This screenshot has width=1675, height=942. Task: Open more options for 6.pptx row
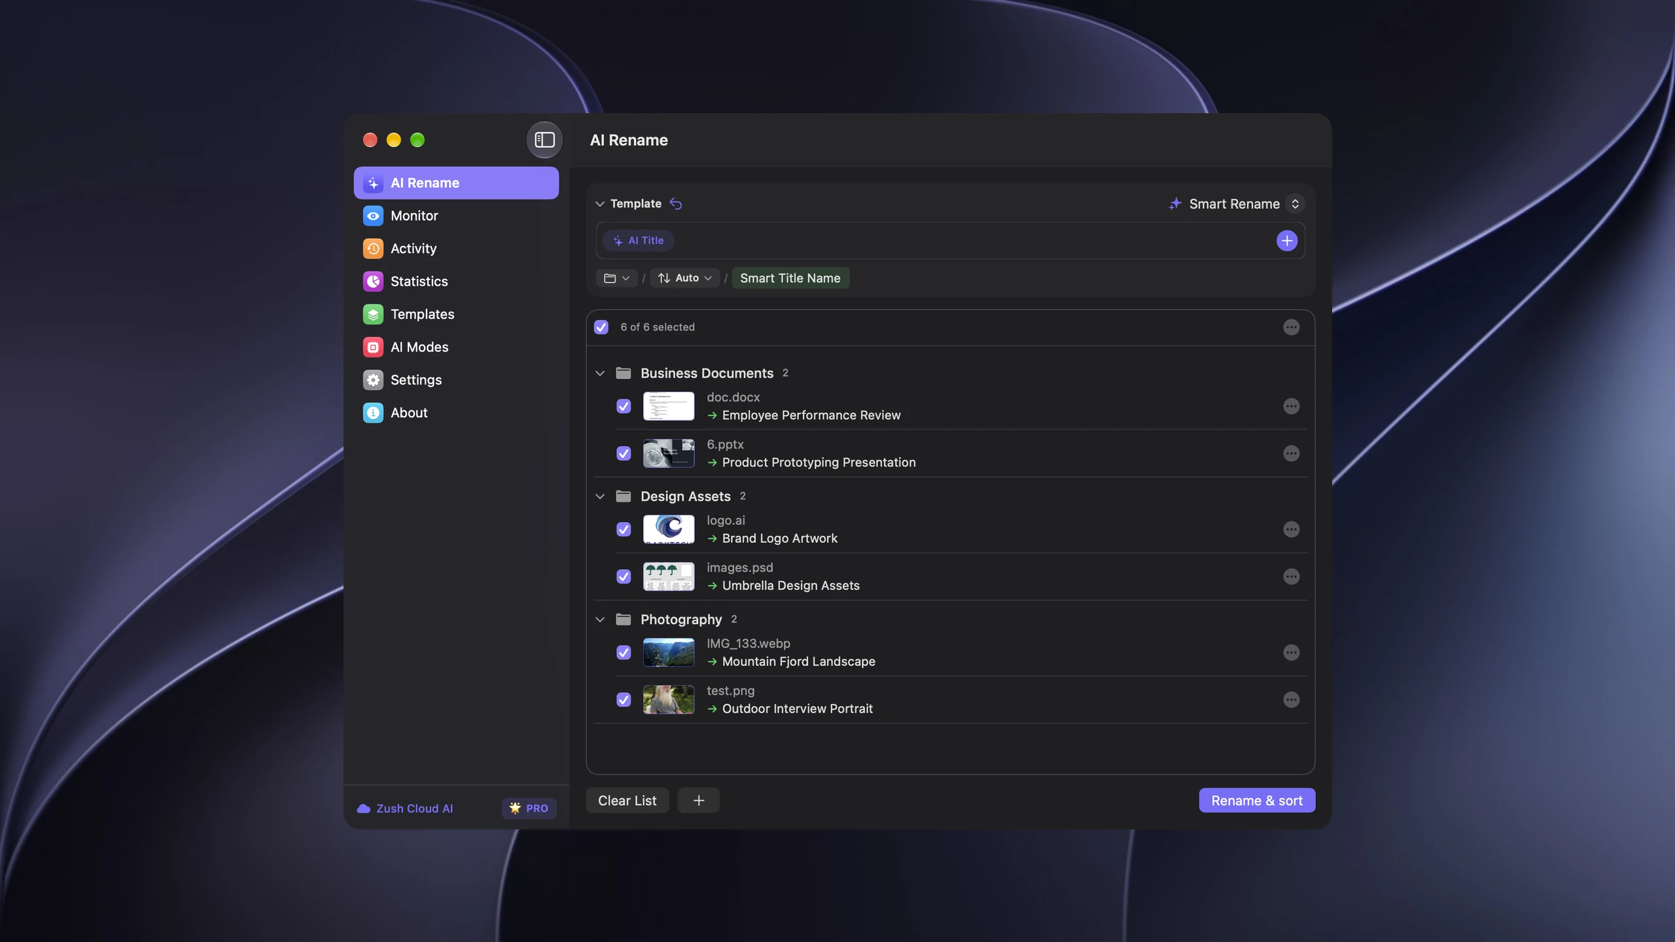coord(1291,453)
